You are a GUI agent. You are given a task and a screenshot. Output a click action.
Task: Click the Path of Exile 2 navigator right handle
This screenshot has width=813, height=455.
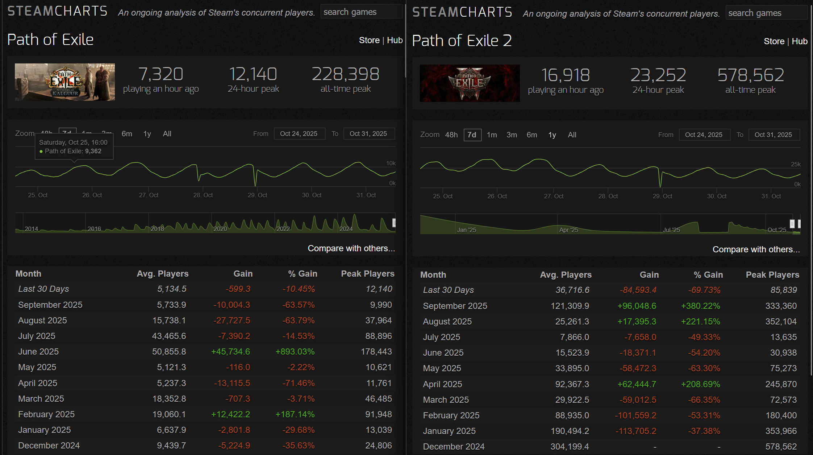pos(799,224)
